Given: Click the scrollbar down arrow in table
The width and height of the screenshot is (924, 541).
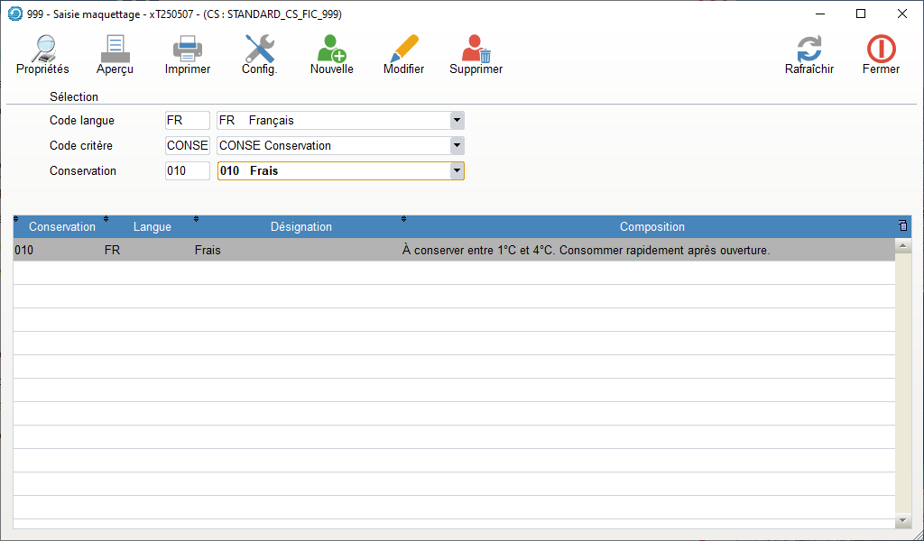Looking at the screenshot, I should click(902, 521).
